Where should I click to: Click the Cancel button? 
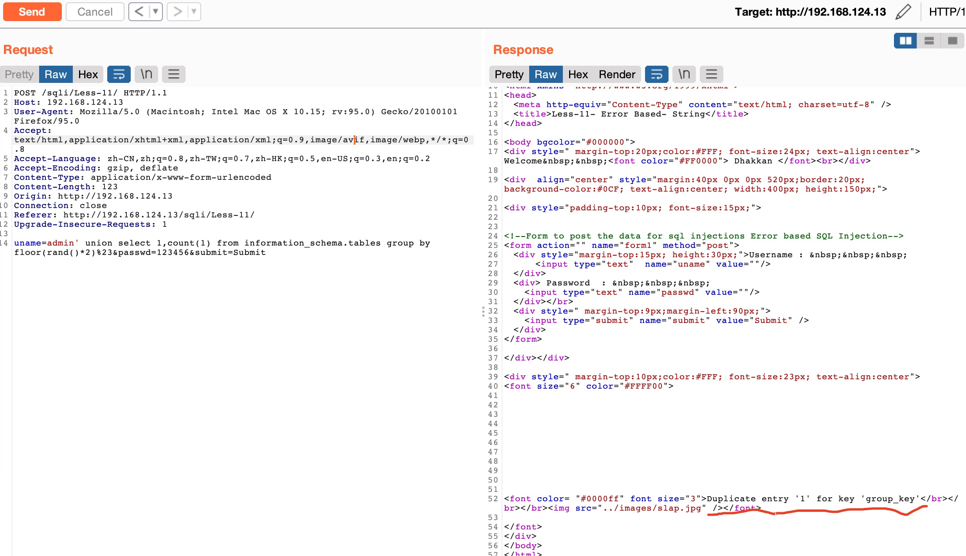tap(95, 12)
